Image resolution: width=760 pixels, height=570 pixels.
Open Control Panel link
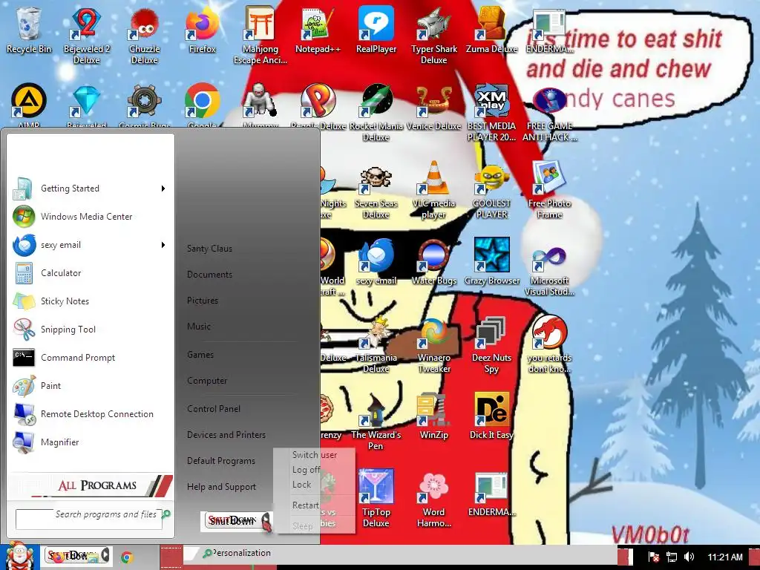tap(214, 409)
